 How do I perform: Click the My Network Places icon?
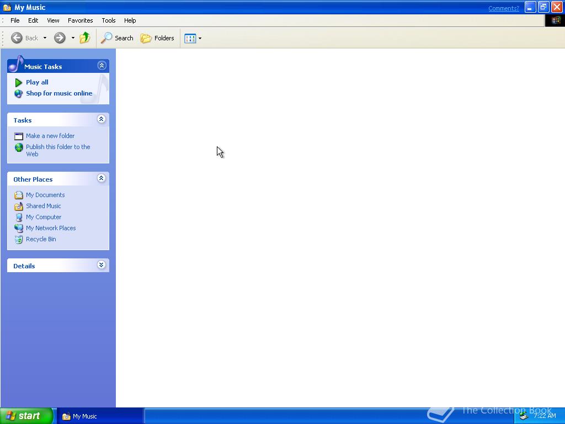point(19,228)
